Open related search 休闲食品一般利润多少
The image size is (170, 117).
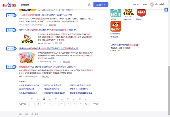pyautogui.click(x=28, y=93)
